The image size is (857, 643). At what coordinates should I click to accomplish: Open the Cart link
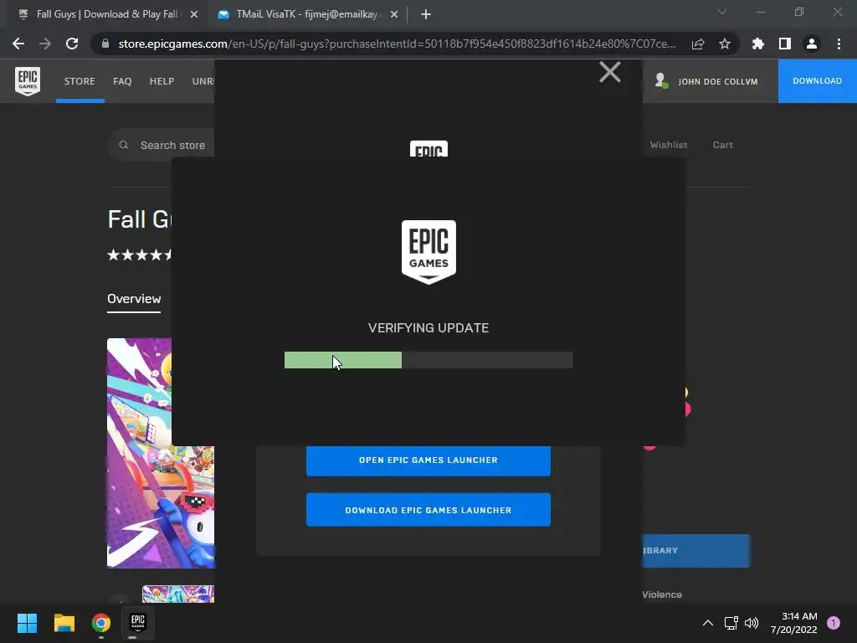point(722,145)
